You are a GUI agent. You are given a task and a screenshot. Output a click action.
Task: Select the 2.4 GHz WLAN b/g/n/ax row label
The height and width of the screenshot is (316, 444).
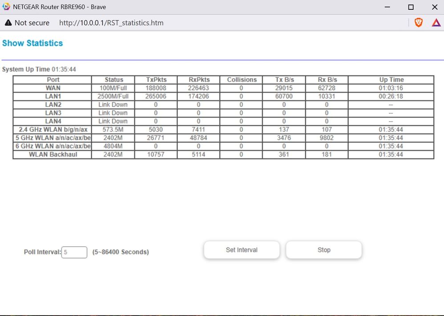53,130
